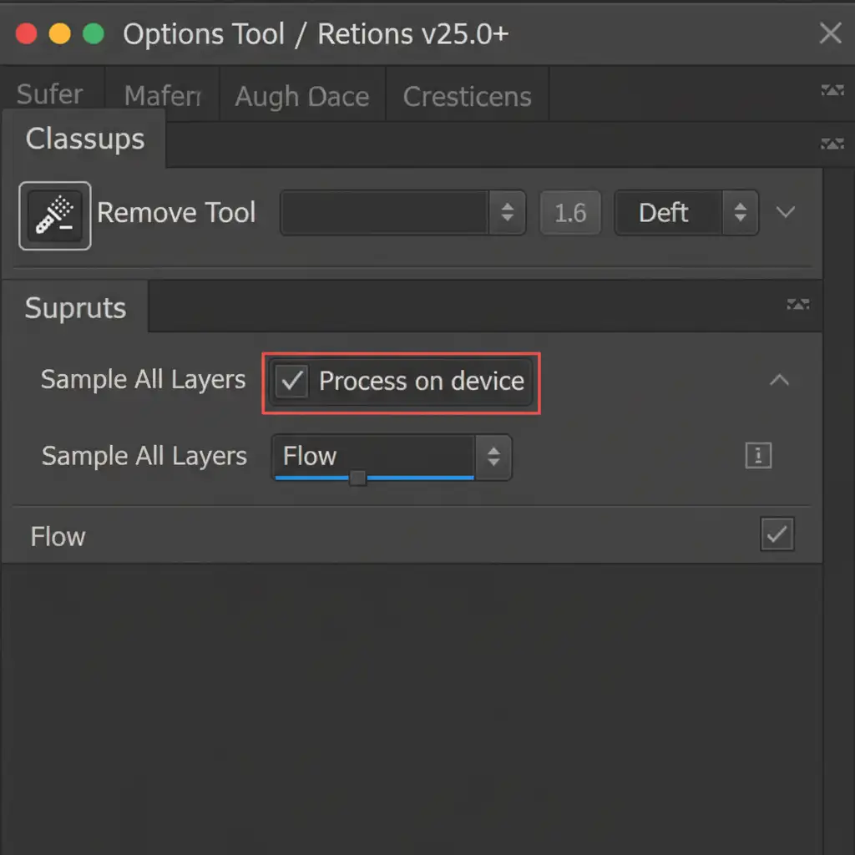Click the Flow slider handle
The width and height of the screenshot is (855, 855).
click(357, 478)
